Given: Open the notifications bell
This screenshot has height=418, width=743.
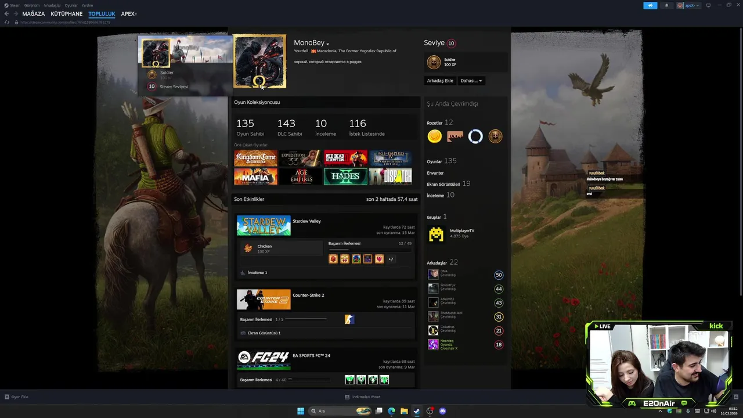Looking at the screenshot, I should 666,5.
